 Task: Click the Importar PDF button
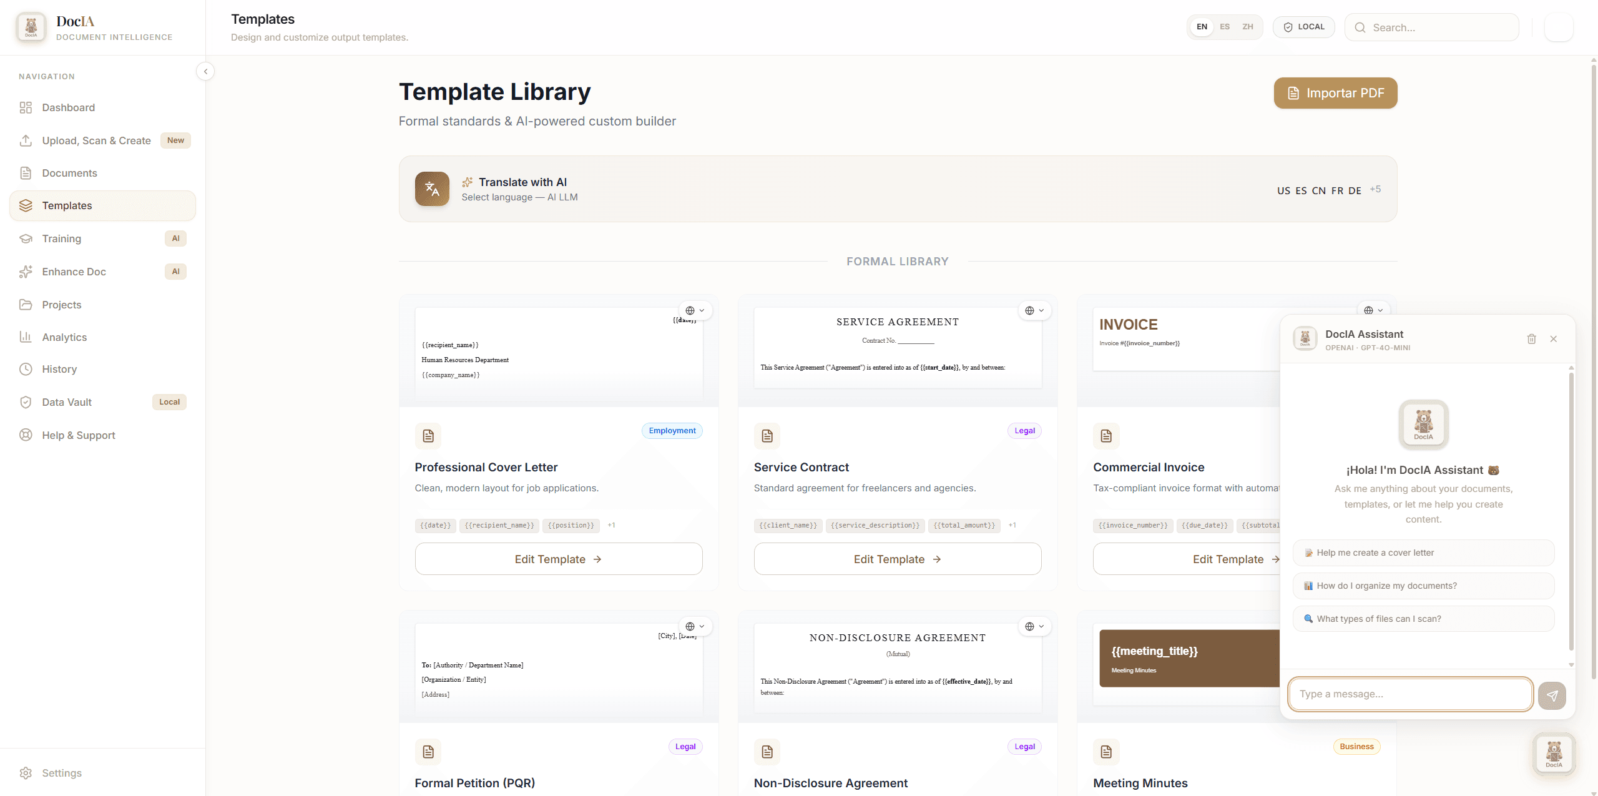[1335, 92]
